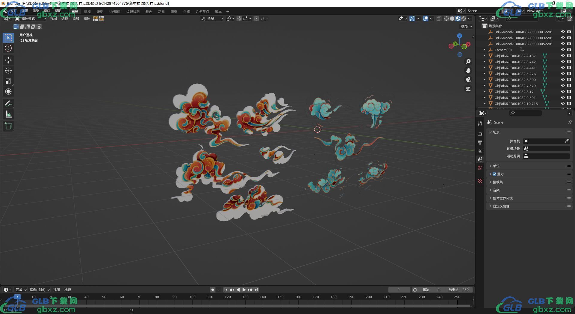The height and width of the screenshot is (314, 575).
Task: Hide Camera001 in the viewport
Action: [x=563, y=50]
